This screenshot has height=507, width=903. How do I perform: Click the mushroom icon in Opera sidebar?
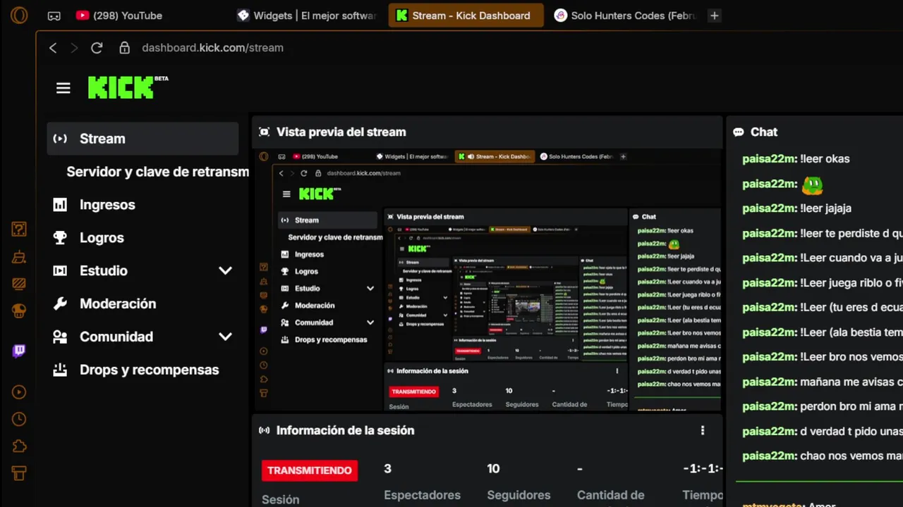tap(19, 310)
